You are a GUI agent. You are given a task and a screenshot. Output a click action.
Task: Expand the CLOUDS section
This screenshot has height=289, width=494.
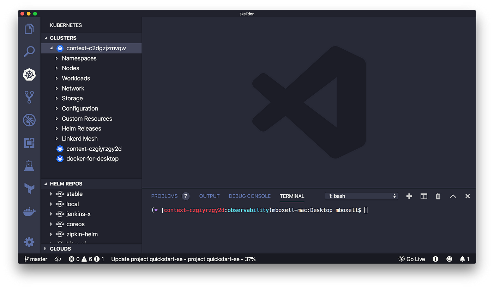[x=45, y=249]
